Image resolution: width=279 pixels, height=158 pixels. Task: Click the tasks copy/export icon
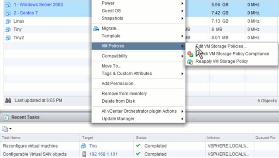point(5,129)
